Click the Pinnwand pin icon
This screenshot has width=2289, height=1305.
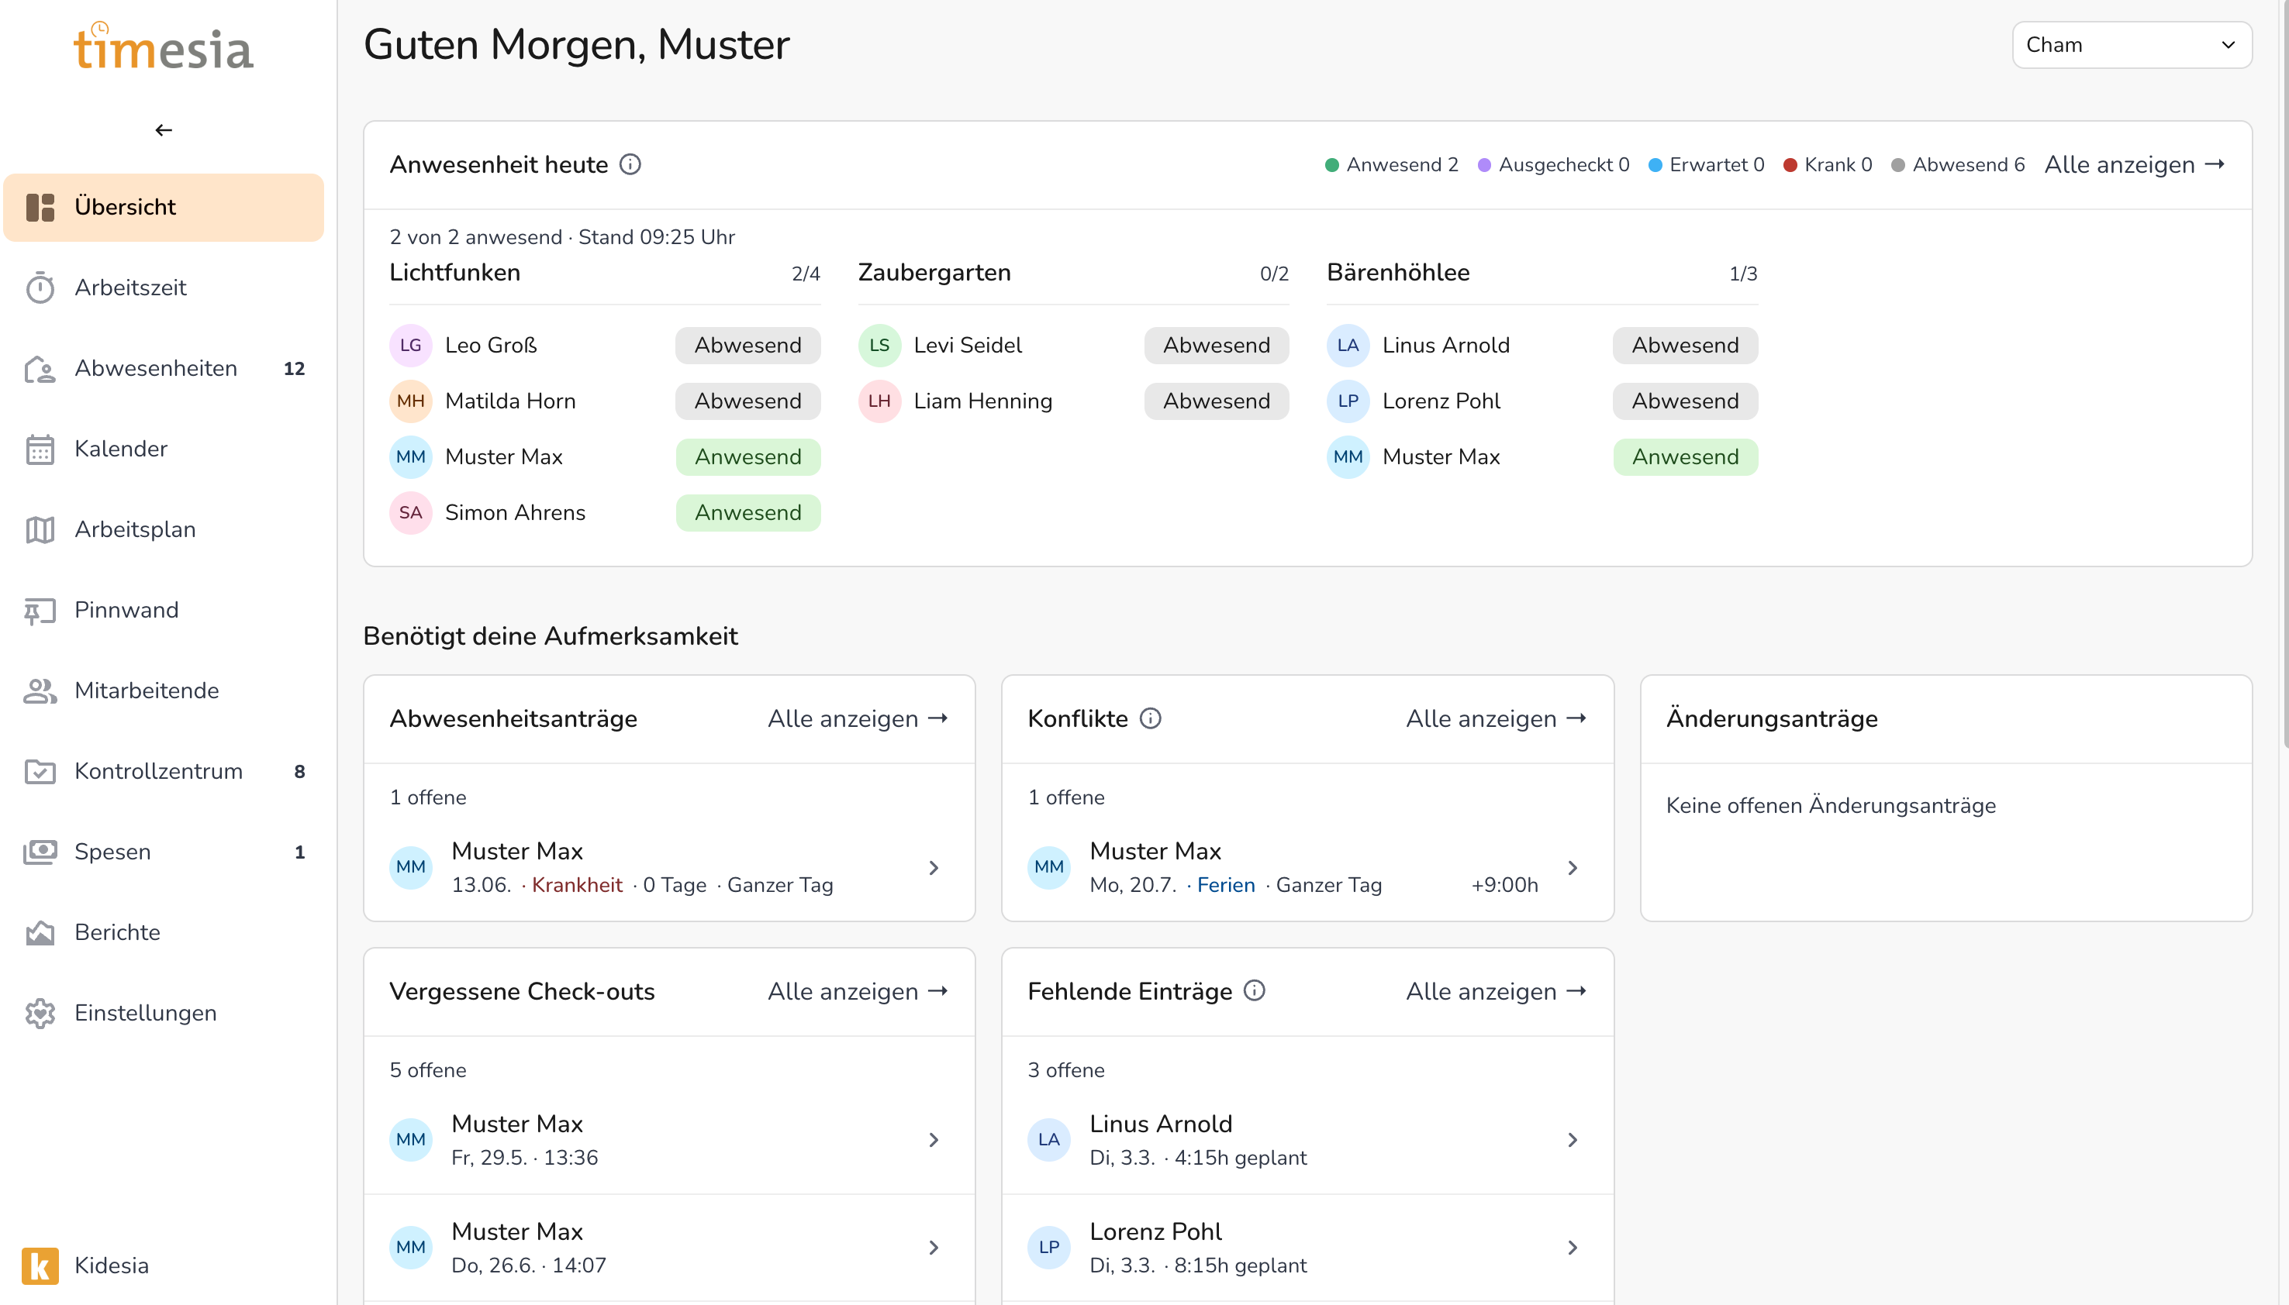coord(40,611)
